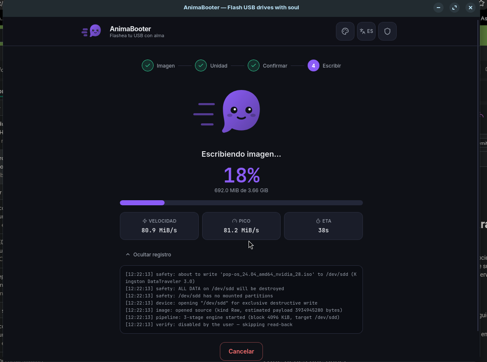This screenshot has width=487, height=362.
Task: Minimize the AnimaBooter window
Action: [438, 8]
